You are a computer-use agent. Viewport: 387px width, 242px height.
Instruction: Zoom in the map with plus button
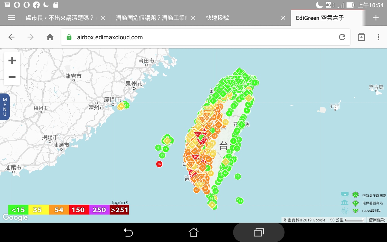coord(12,61)
